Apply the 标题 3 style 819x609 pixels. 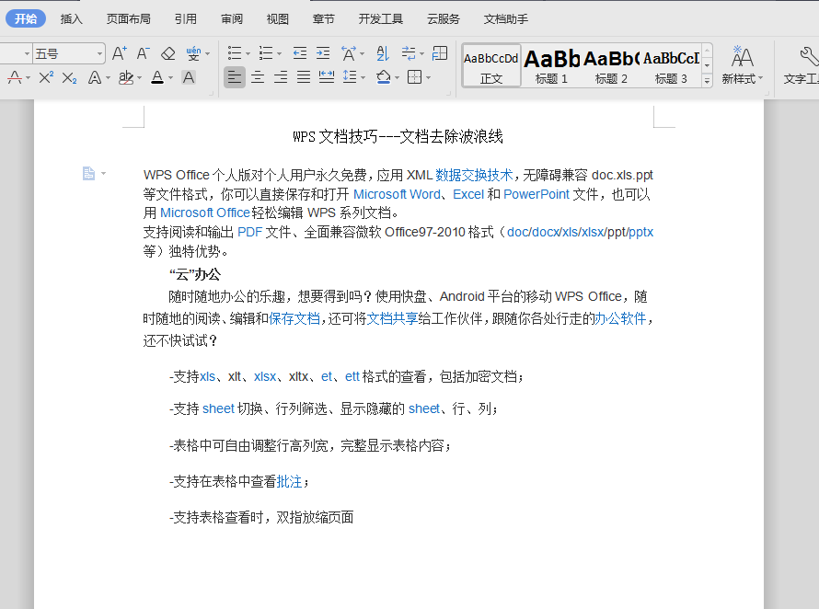671,65
